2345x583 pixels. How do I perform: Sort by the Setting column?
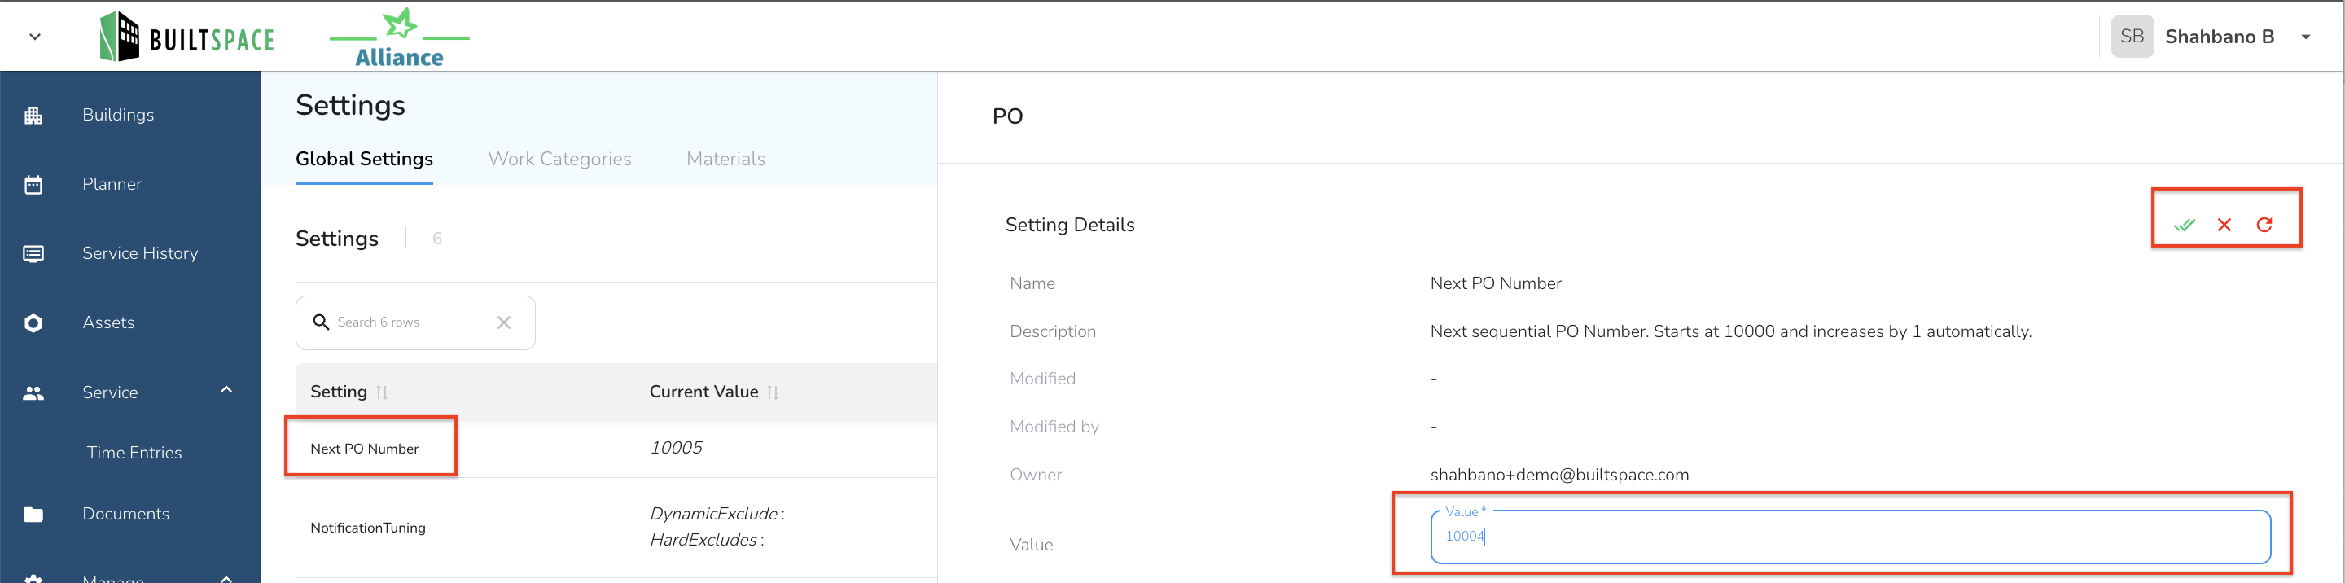(x=348, y=392)
